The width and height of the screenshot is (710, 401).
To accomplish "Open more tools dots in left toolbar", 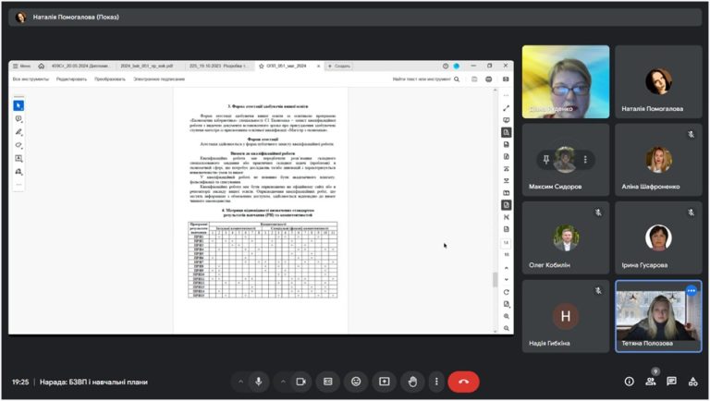I will 18,185.
